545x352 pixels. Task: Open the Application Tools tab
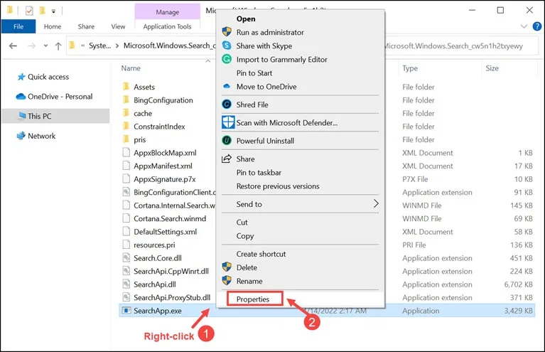[167, 26]
